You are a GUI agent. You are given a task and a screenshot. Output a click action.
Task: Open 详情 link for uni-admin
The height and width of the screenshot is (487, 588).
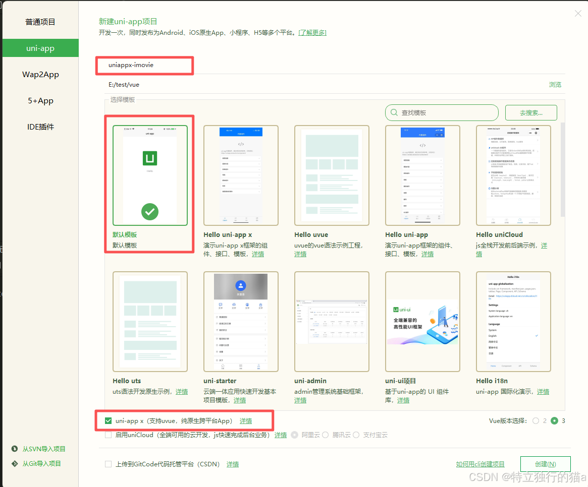click(300, 400)
